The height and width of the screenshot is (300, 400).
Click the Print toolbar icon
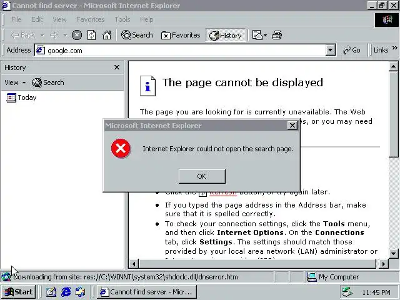[277, 35]
